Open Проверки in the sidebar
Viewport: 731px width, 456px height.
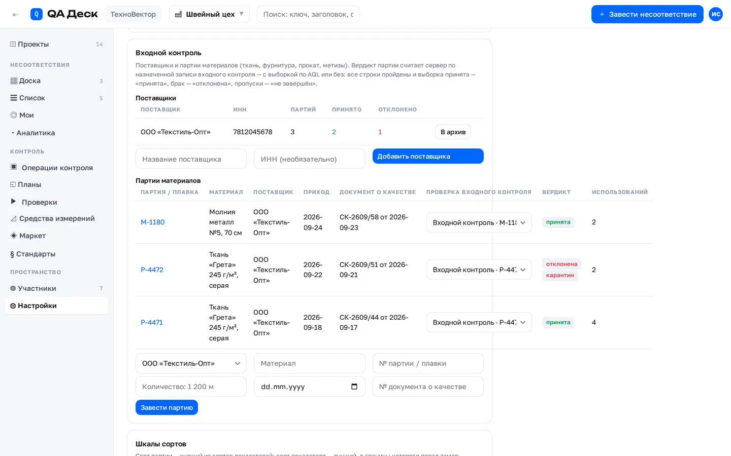[56, 202]
